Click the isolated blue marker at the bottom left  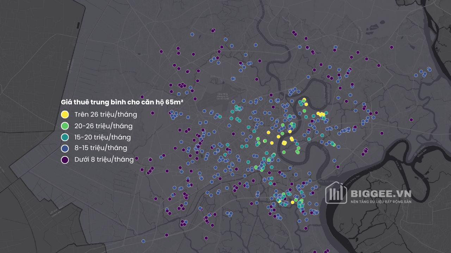click(x=143, y=240)
